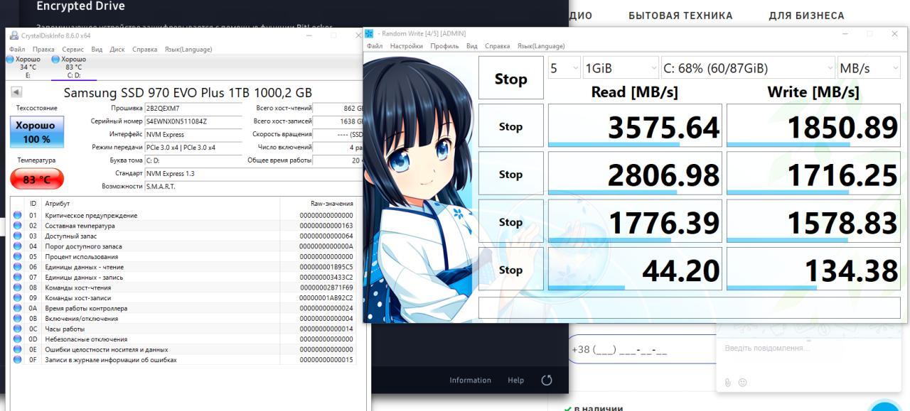Open the test count dropdown showing 5
The height and width of the screenshot is (411, 910).
coord(564,69)
